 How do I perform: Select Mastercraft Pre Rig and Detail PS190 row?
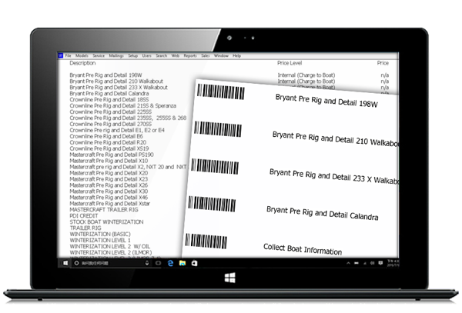pyautogui.click(x=112, y=155)
